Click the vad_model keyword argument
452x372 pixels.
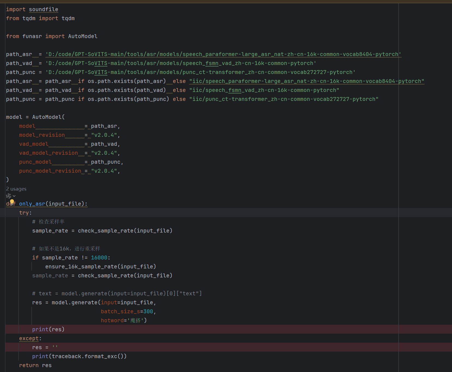coord(34,144)
